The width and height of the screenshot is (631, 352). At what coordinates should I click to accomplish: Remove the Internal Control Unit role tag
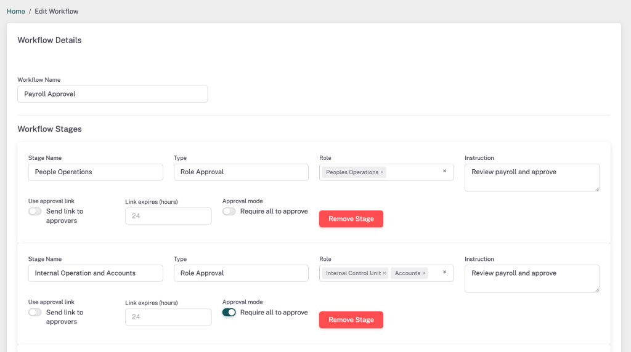click(385, 273)
